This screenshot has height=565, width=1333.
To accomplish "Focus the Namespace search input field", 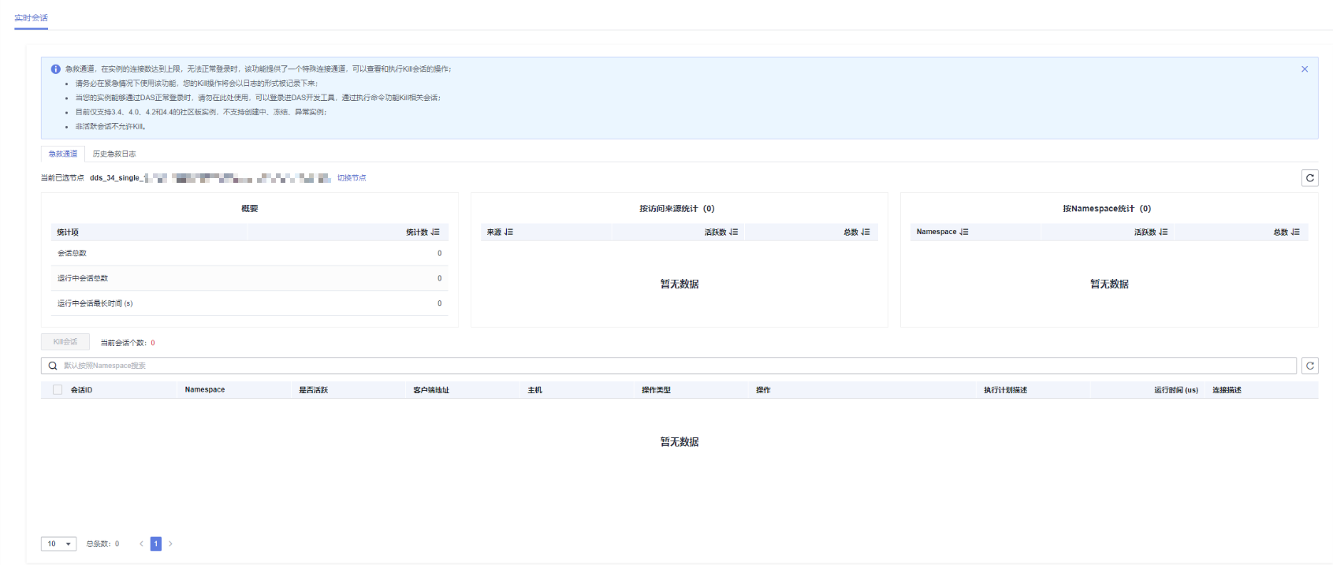I will (x=668, y=366).
